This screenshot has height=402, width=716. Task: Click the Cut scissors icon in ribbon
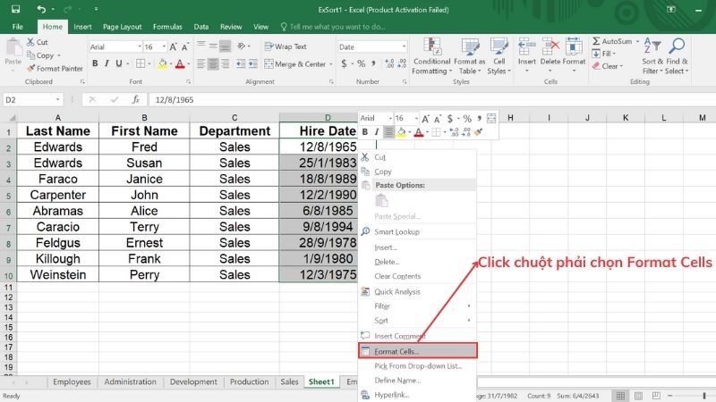[x=30, y=42]
